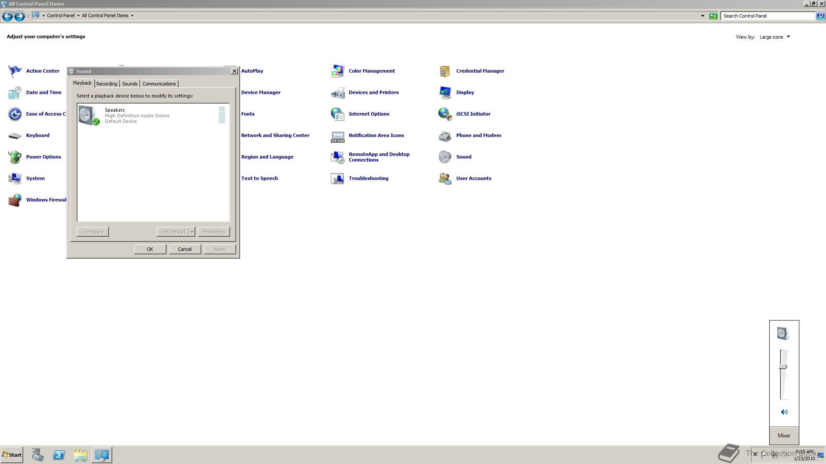Click the Apply button in Sound dialog
The height and width of the screenshot is (464, 826).
(x=220, y=249)
